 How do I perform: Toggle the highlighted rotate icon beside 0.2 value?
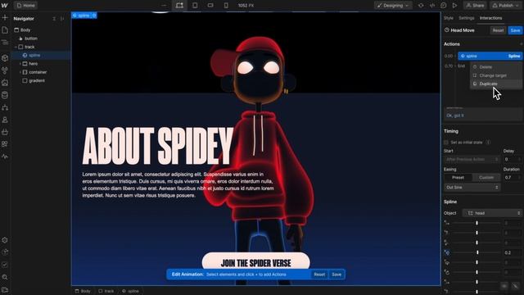[447, 252]
